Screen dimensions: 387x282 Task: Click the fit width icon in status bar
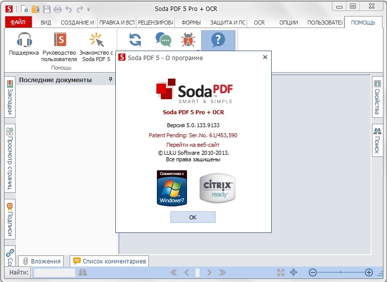(293, 272)
